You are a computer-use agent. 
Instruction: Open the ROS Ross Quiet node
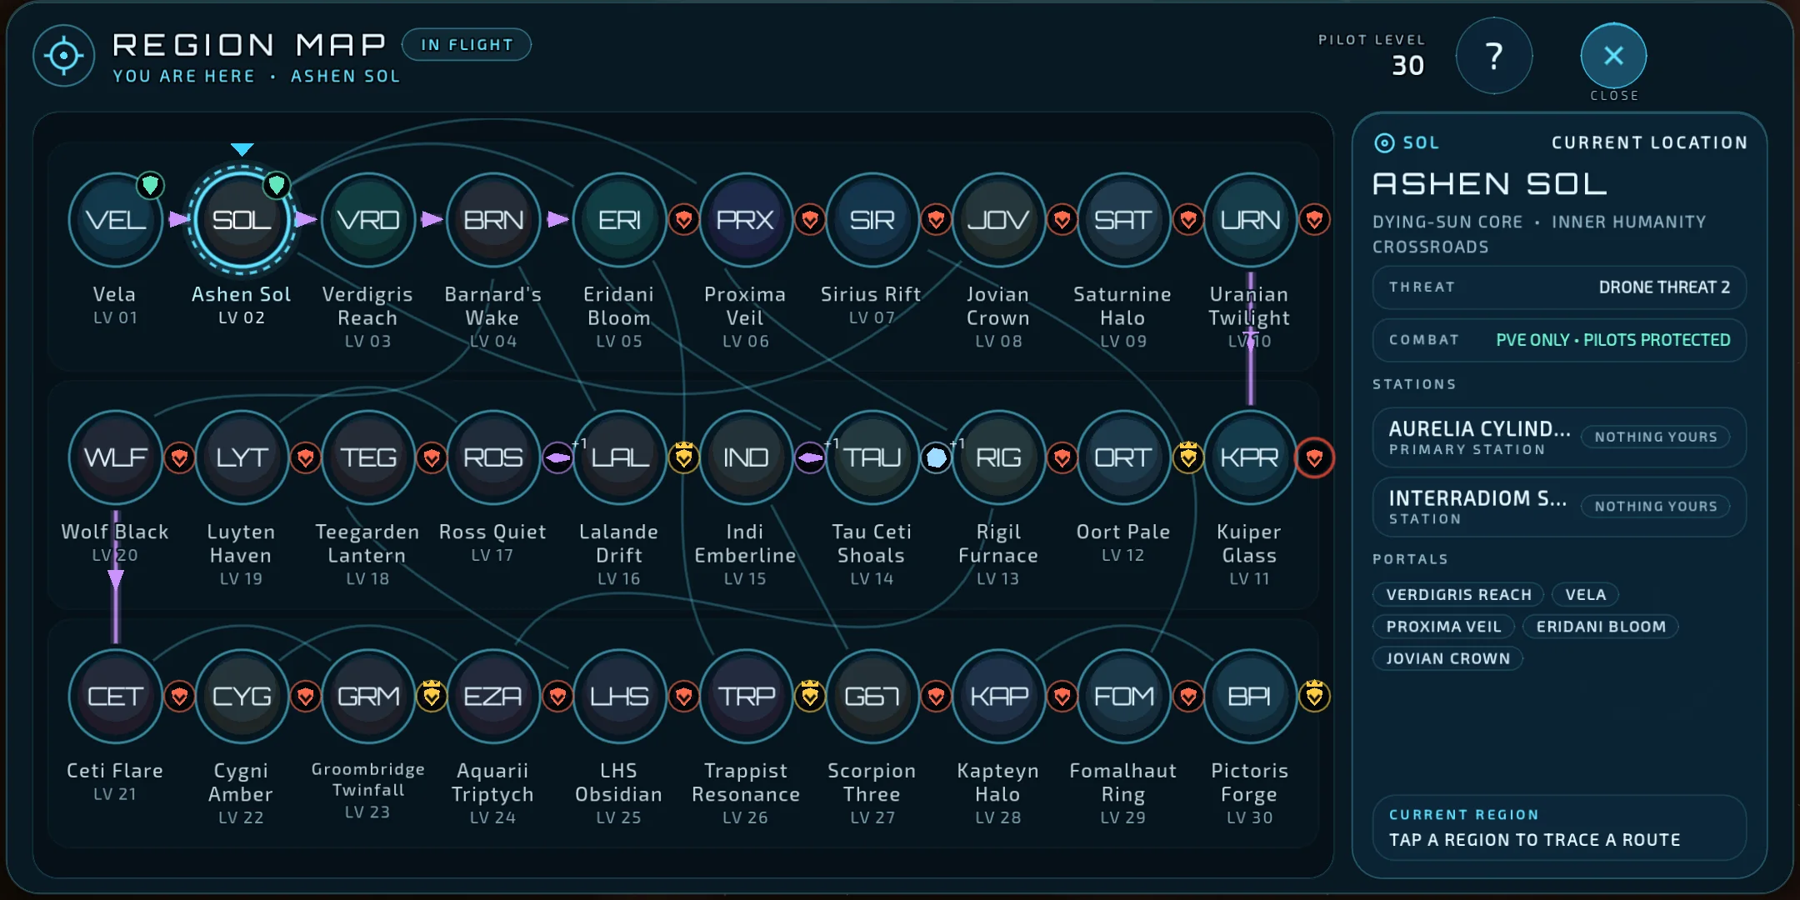[493, 457]
